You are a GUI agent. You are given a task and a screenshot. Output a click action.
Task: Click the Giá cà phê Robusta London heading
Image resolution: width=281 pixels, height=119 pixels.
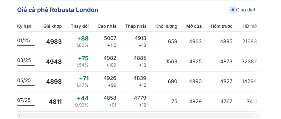pos(58,10)
